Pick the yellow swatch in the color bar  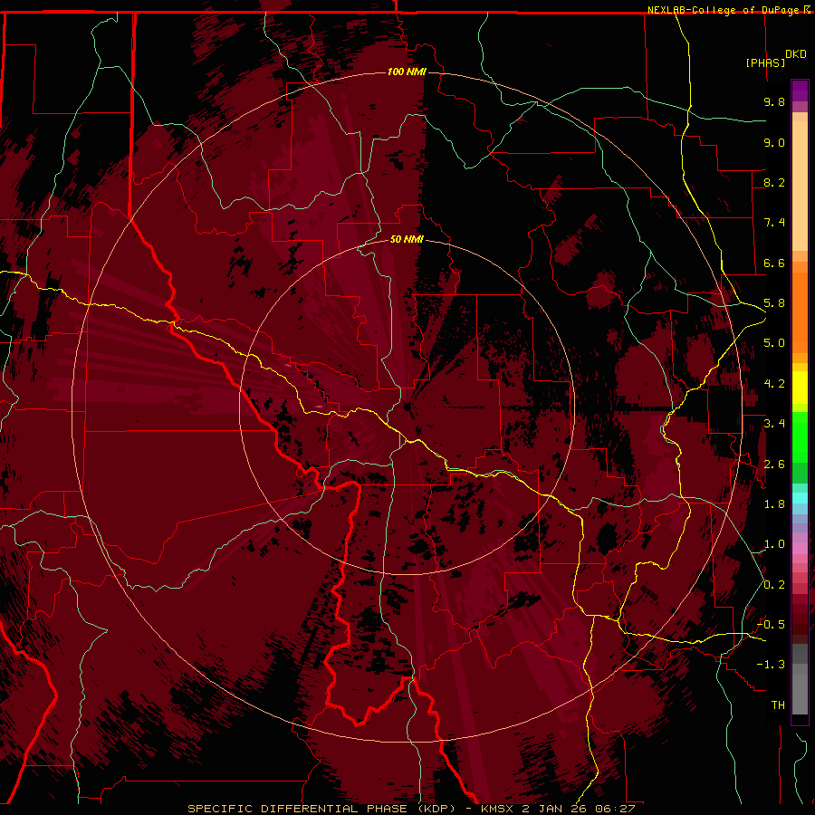point(800,388)
